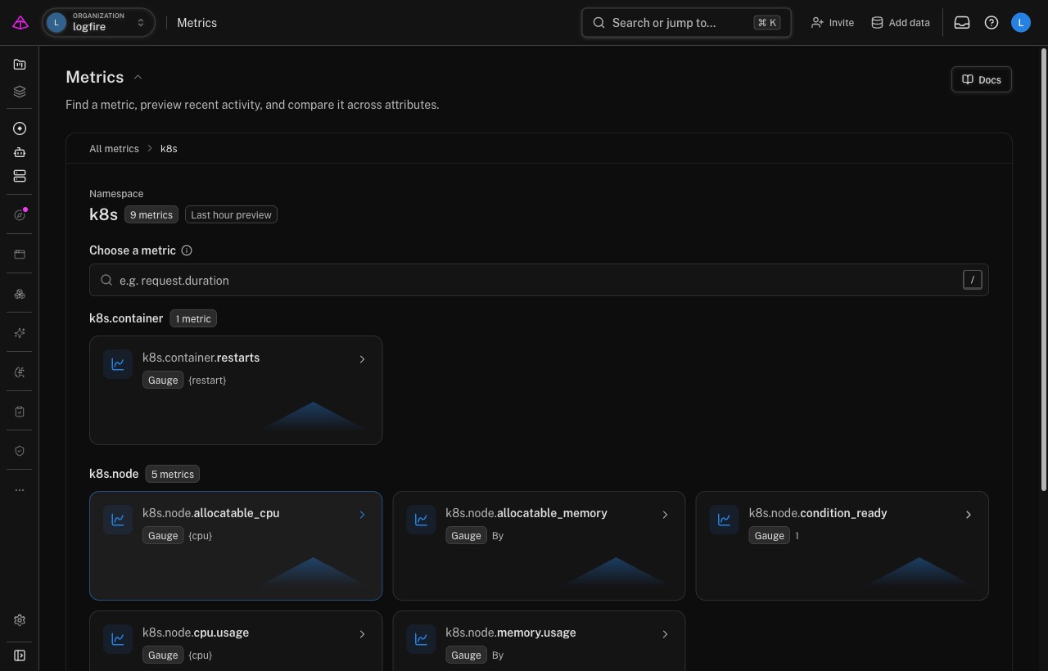The image size is (1048, 671).
Task: Click the slash shortcut key hint
Action: 972,280
